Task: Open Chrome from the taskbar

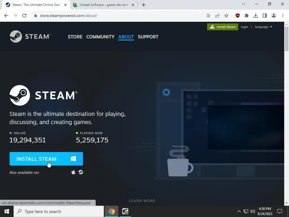Action: pyautogui.click(x=111, y=211)
